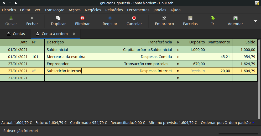This screenshot has width=261, height=136.
Task: Open the Acções menu
Action: pos(74,10)
